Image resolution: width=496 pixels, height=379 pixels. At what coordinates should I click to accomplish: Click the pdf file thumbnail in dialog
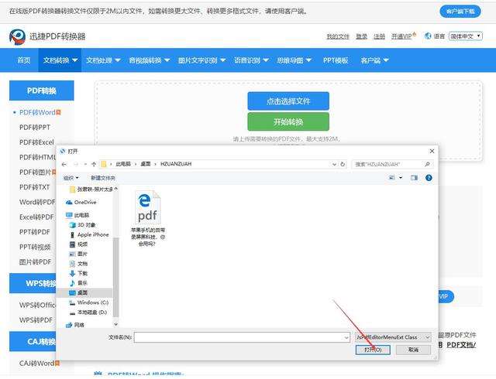[x=148, y=207]
